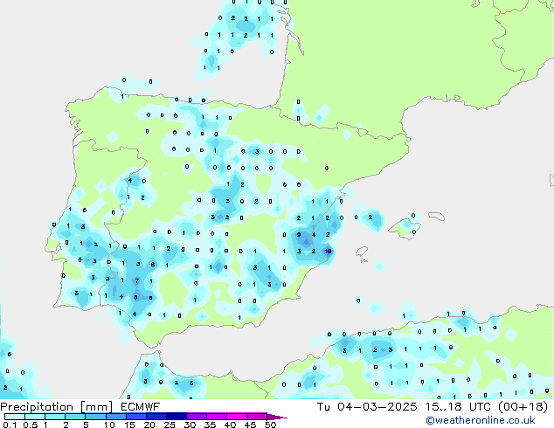Click the 0.5–1 mm legend color swatch
This screenshot has width=554, height=428.
tap(35, 417)
